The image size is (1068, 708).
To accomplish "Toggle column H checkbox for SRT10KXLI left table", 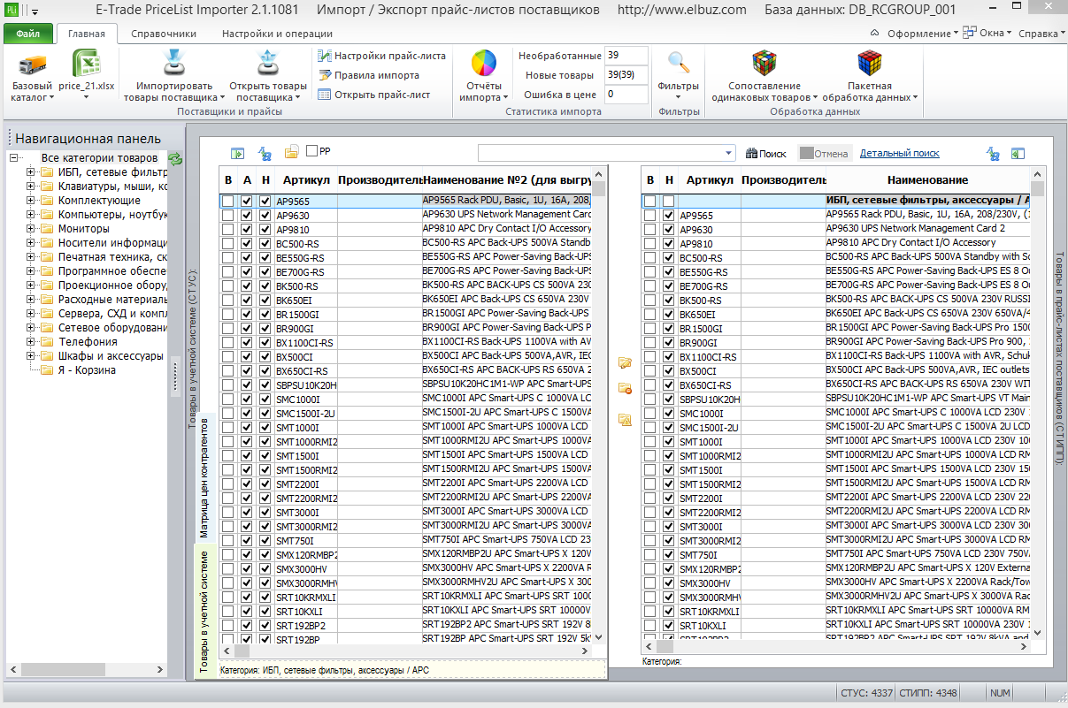I will (265, 612).
